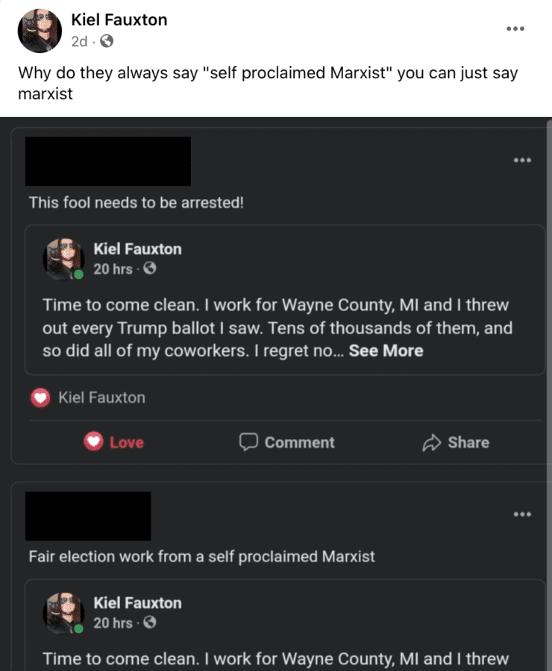Click Kiel Fauxton's profile picture at top
552x671 pixels.
[x=40, y=31]
